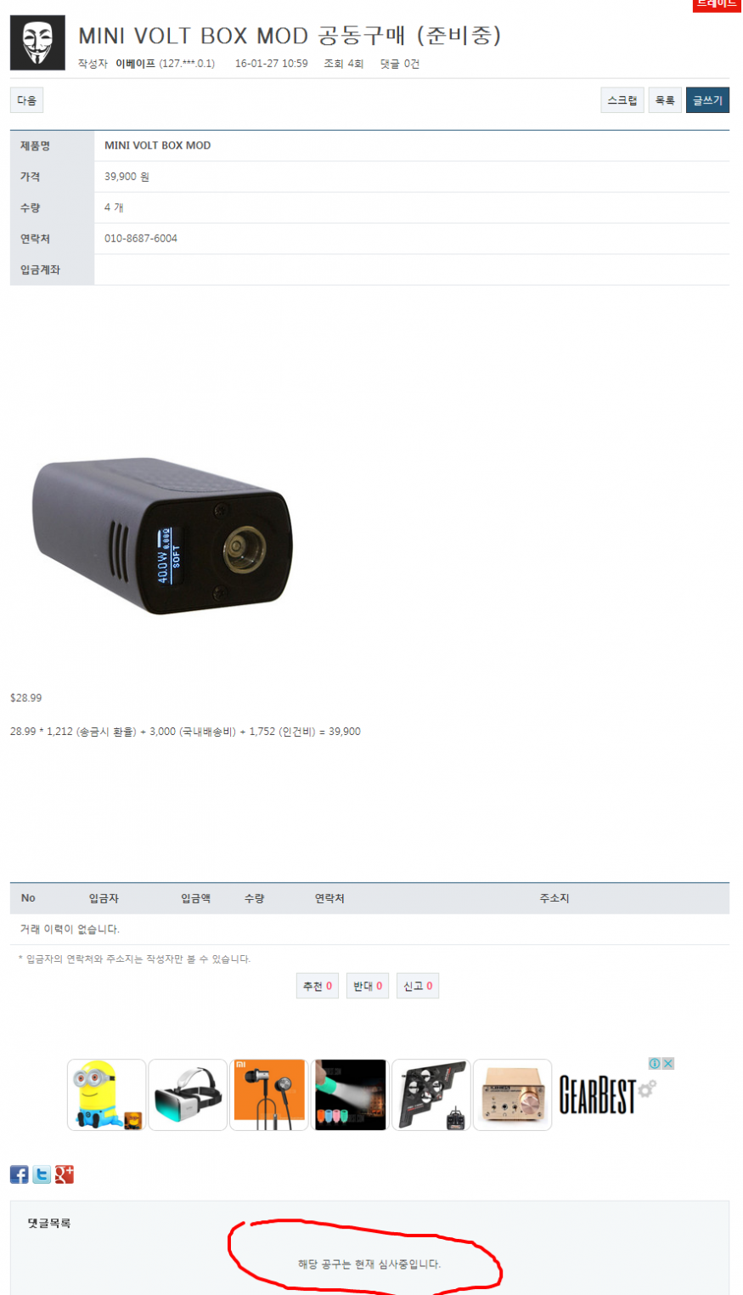The image size is (743, 1295).
Task: Click the 다음 button
Action: click(x=27, y=100)
